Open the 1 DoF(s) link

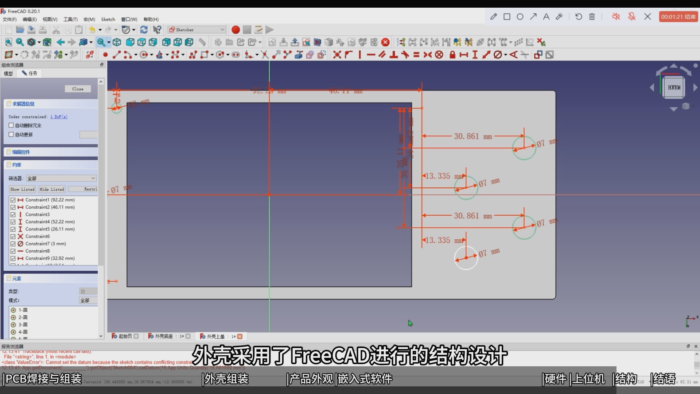coord(59,117)
